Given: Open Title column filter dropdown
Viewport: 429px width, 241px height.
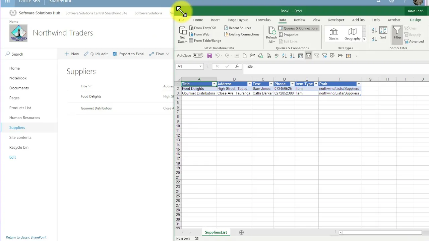Looking at the screenshot, I should coord(214,84).
